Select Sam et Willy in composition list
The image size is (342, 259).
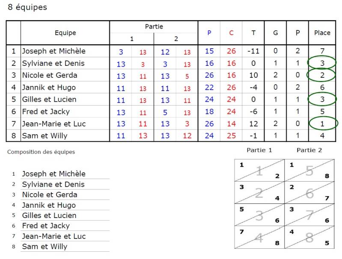(45, 246)
